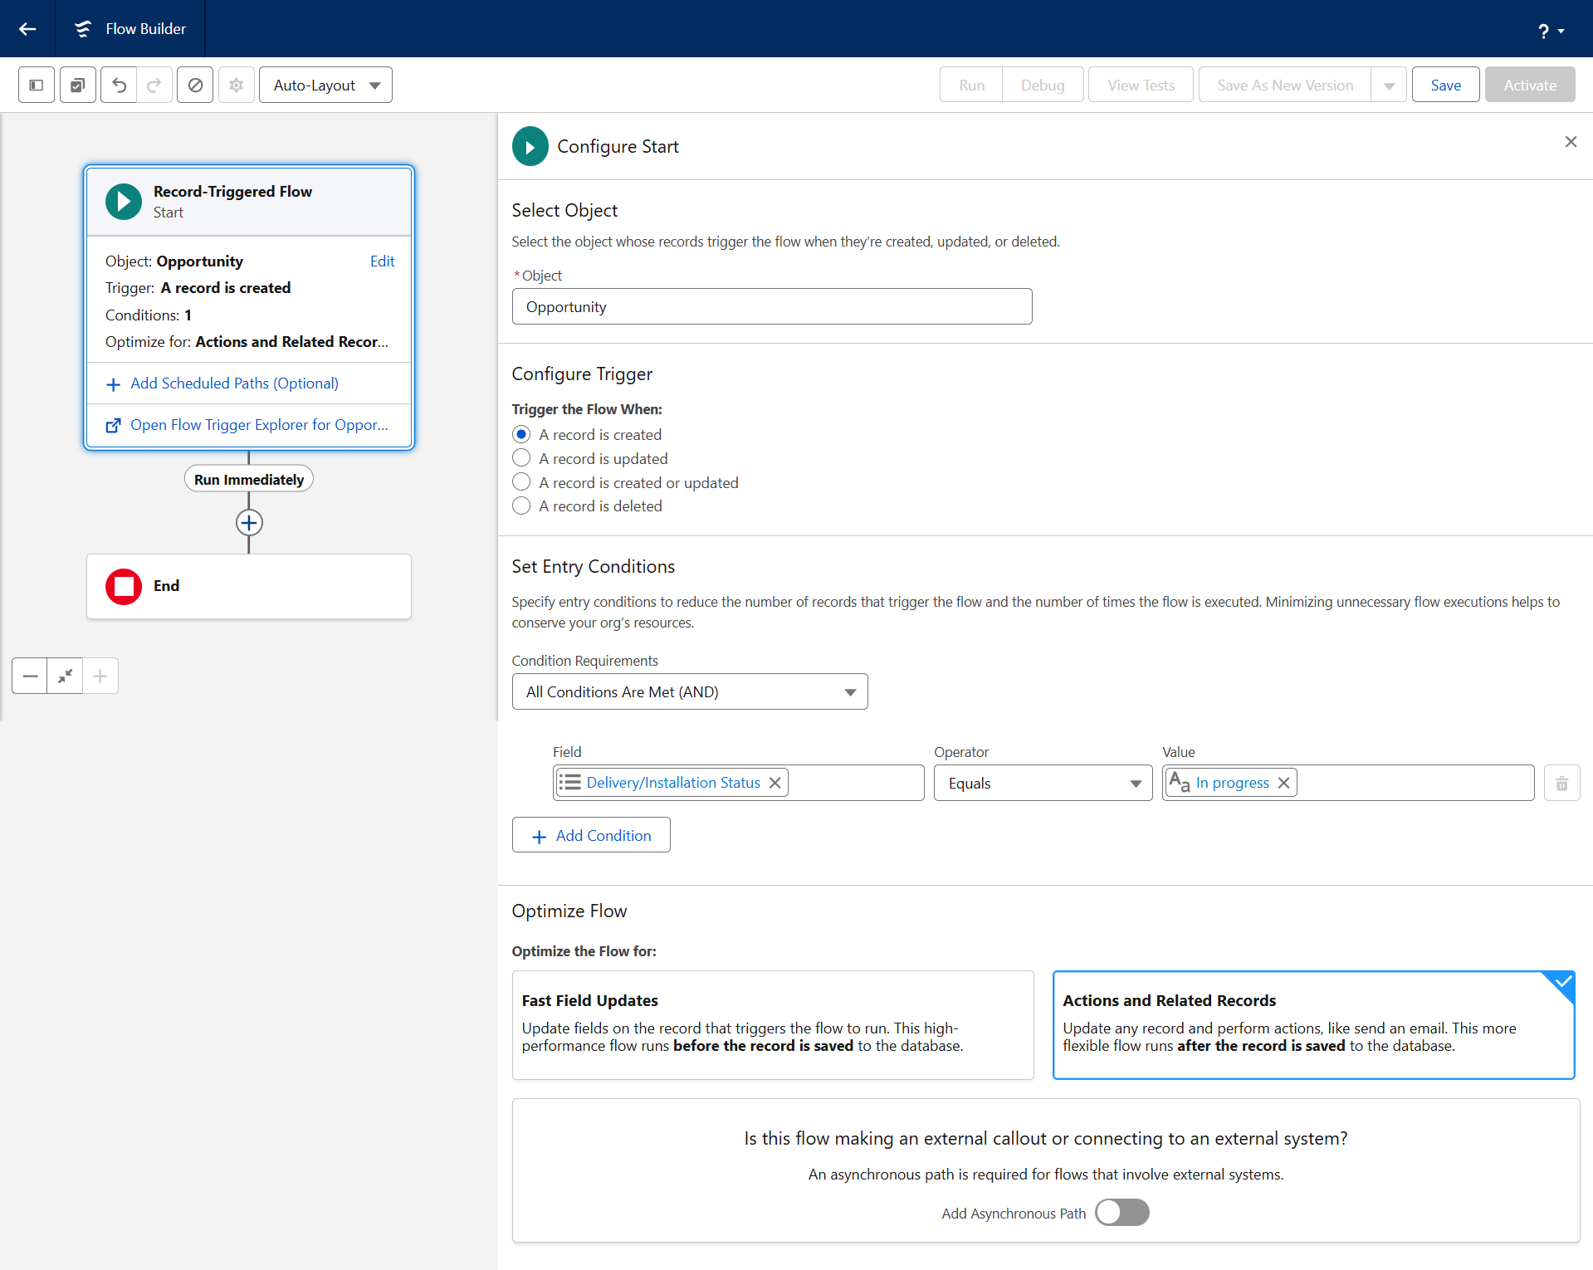Toggle Add Asynchronous Path switch
This screenshot has height=1270, width=1593.
tap(1121, 1213)
